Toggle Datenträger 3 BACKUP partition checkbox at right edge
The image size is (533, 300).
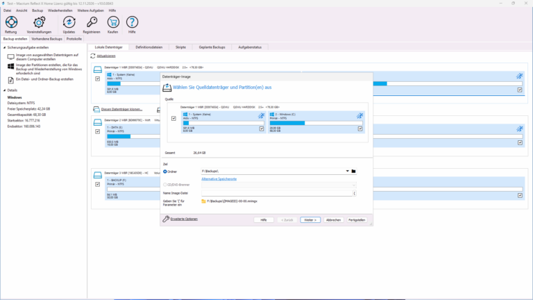[x=520, y=196]
